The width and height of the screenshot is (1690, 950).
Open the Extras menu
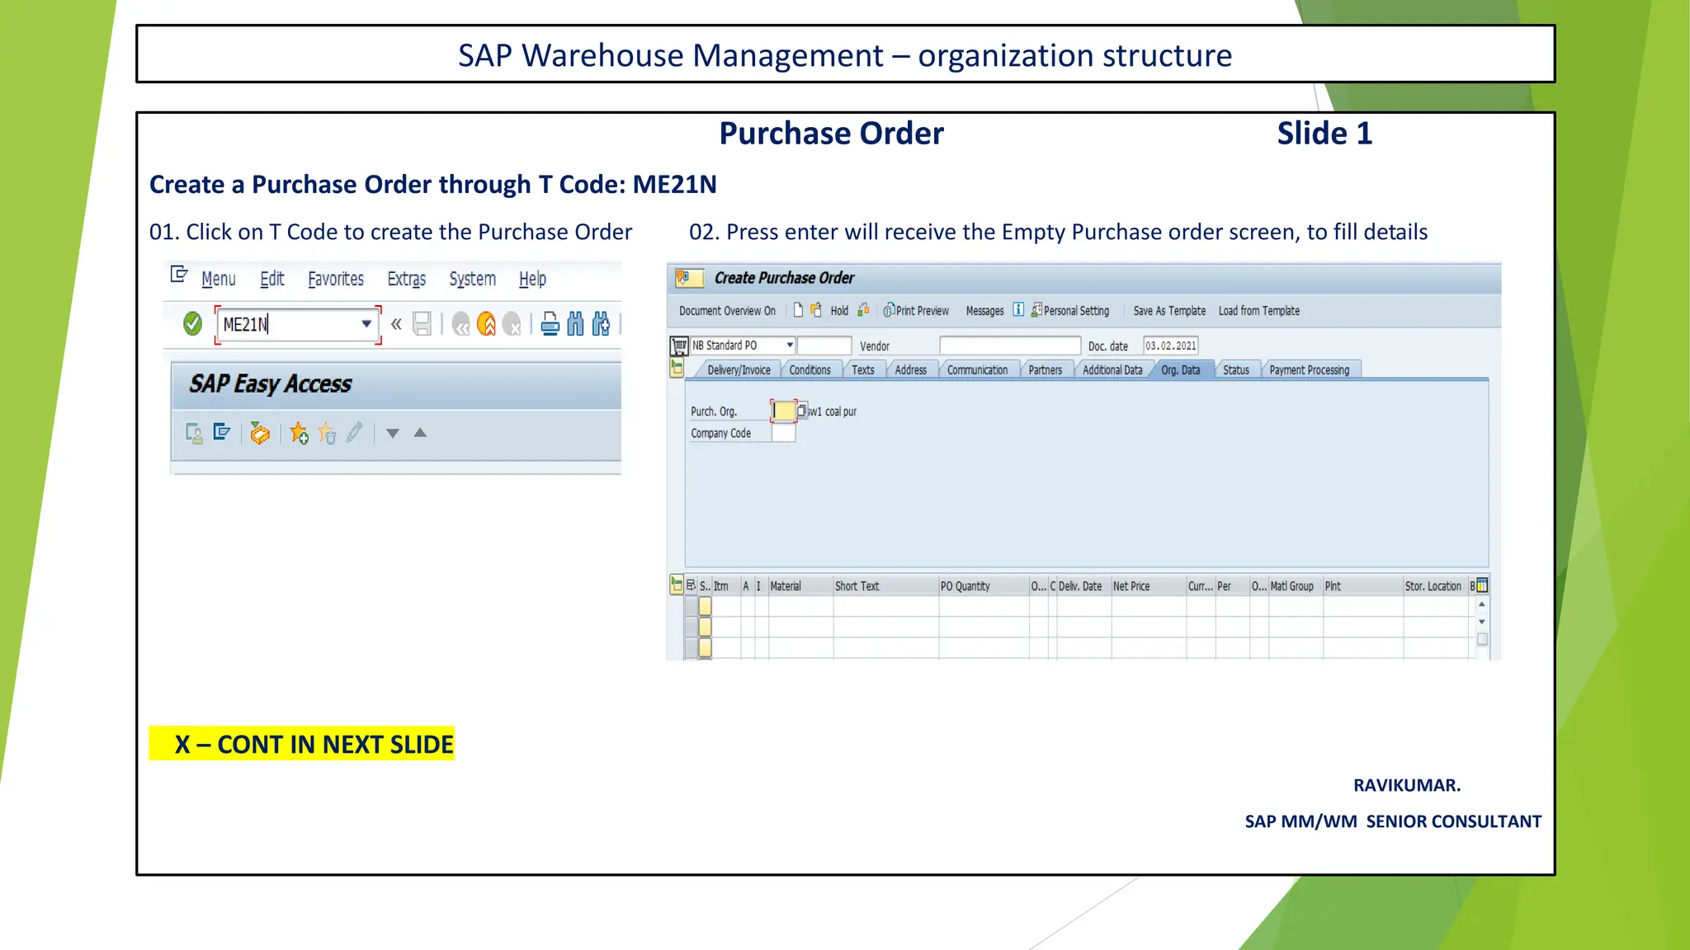[x=407, y=279]
